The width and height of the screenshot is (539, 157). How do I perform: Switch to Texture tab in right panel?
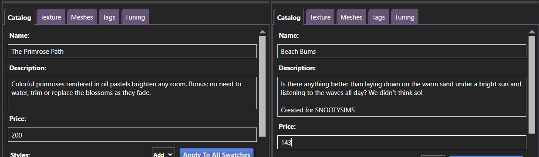320,17
